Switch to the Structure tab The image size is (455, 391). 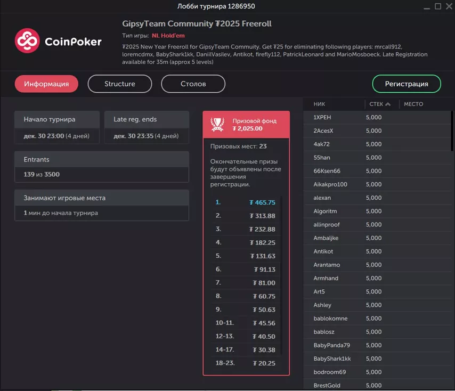(x=120, y=84)
